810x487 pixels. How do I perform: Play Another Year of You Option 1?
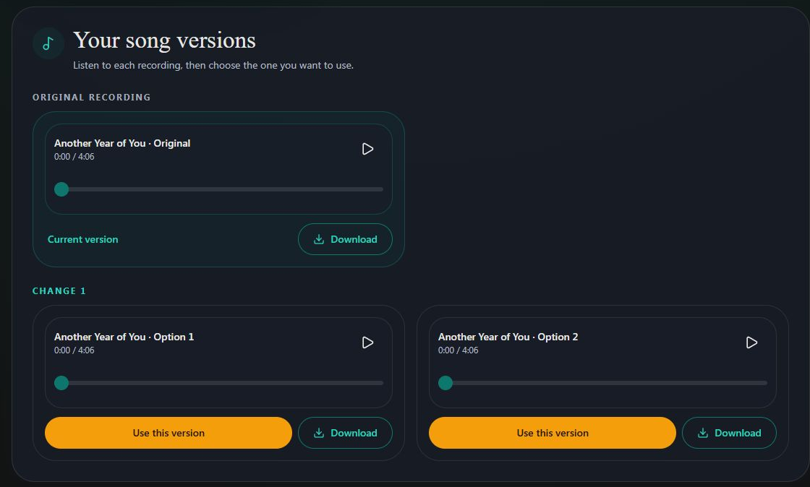tap(367, 342)
